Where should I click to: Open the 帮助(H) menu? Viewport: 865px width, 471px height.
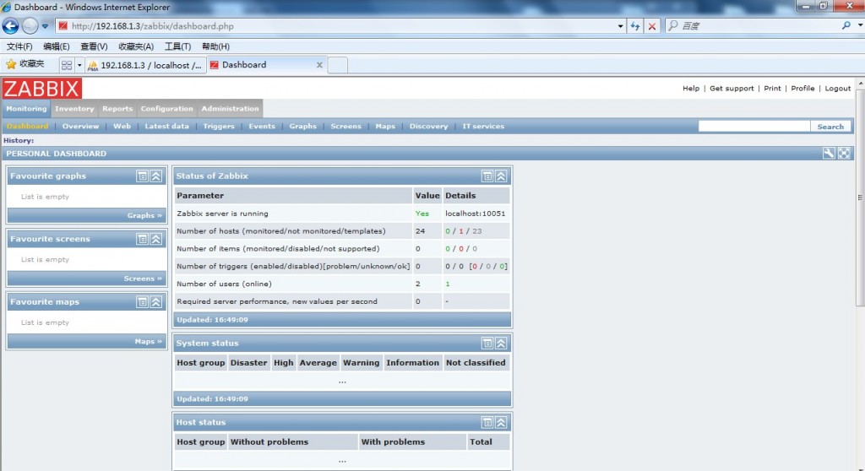pyautogui.click(x=215, y=46)
